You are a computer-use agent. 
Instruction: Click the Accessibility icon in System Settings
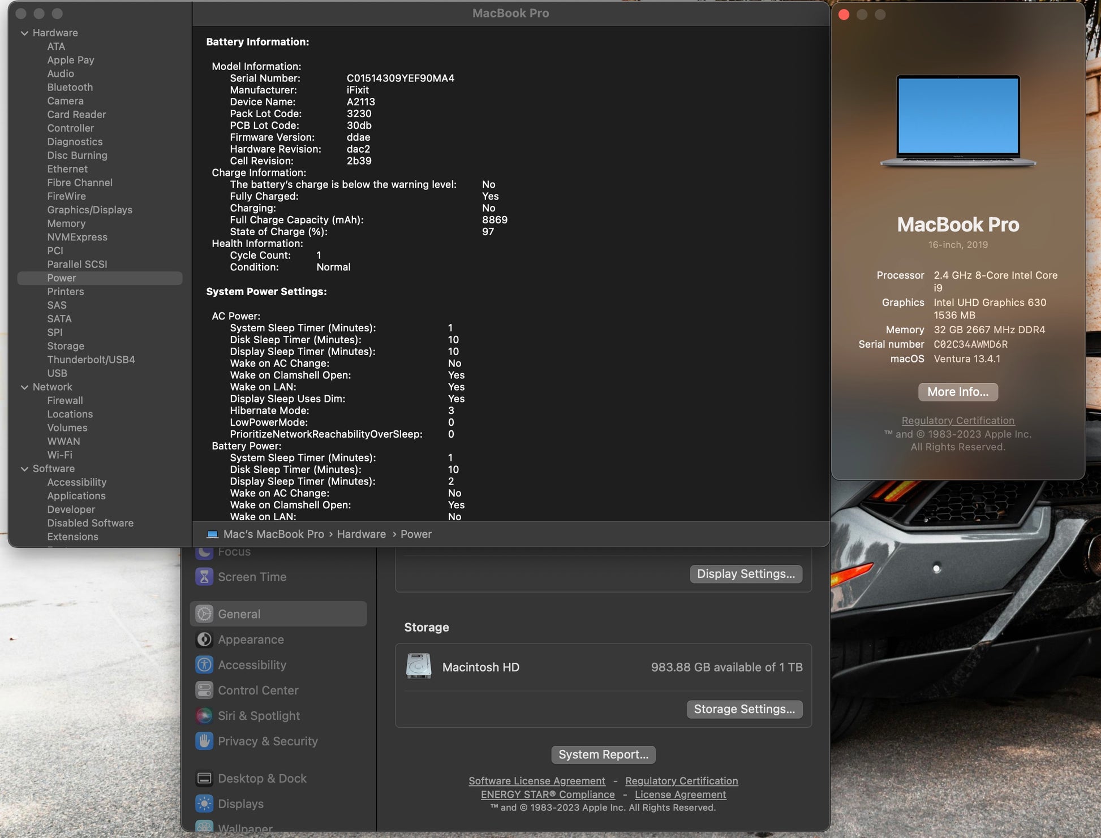(204, 665)
